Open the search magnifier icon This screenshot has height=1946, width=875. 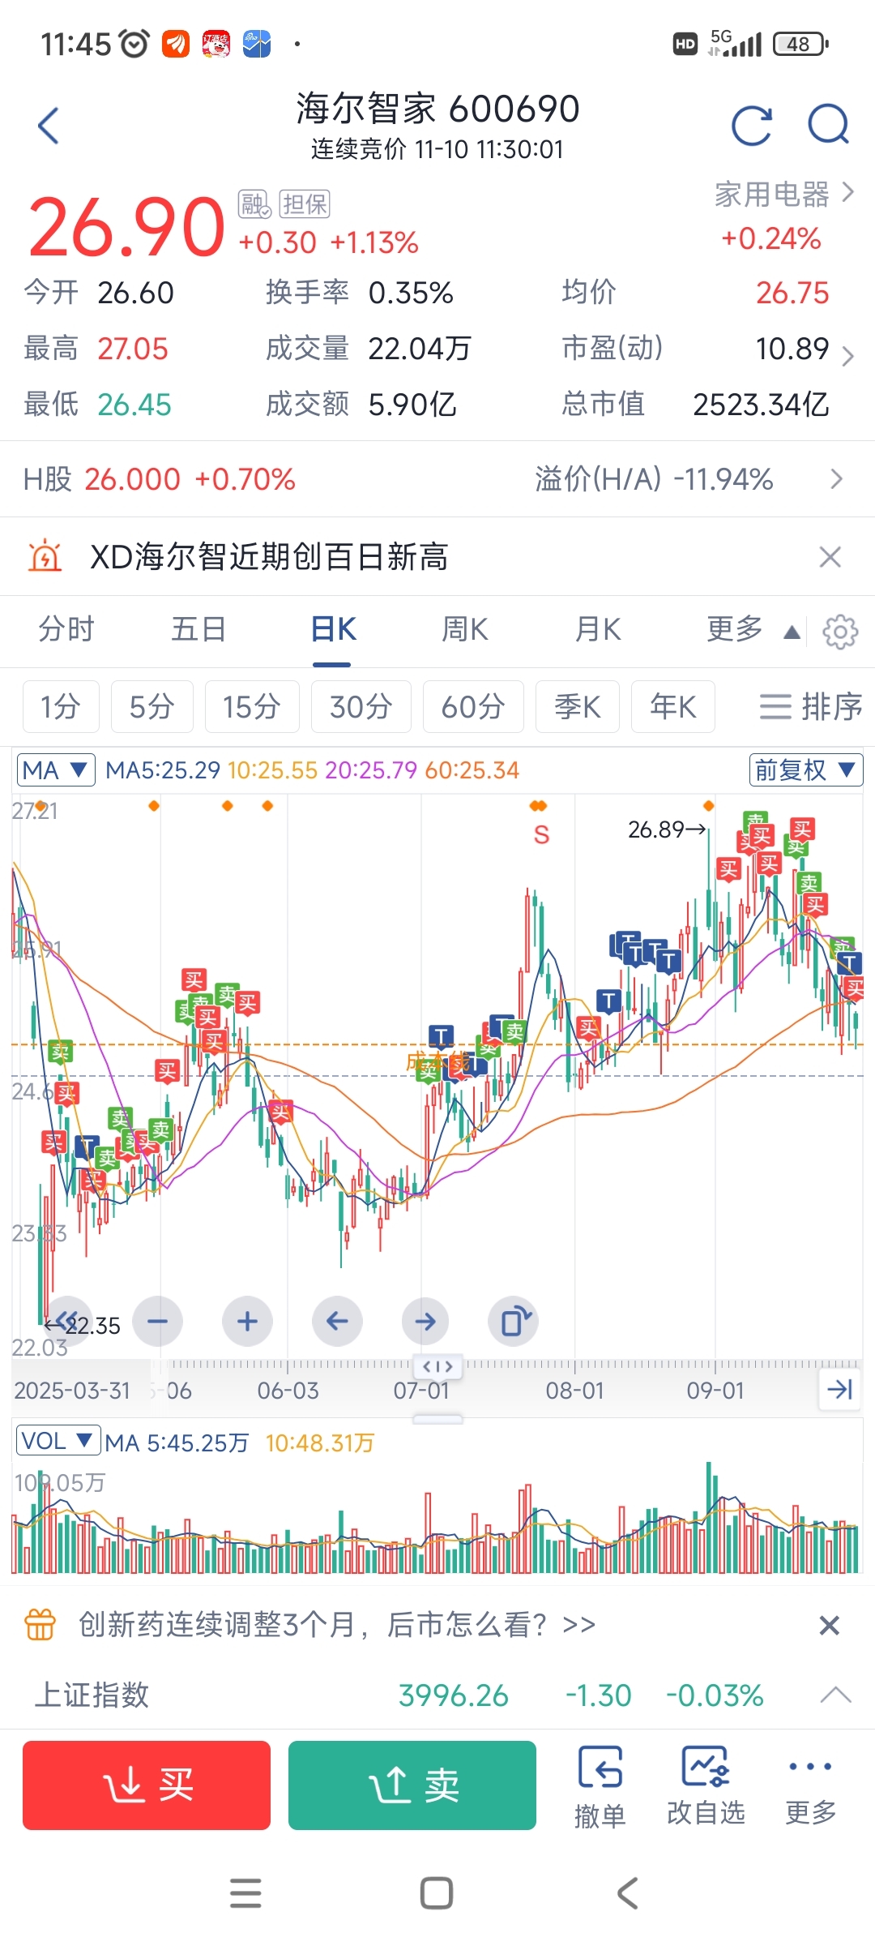point(828,126)
